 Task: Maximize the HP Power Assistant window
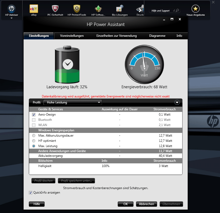point(172,19)
